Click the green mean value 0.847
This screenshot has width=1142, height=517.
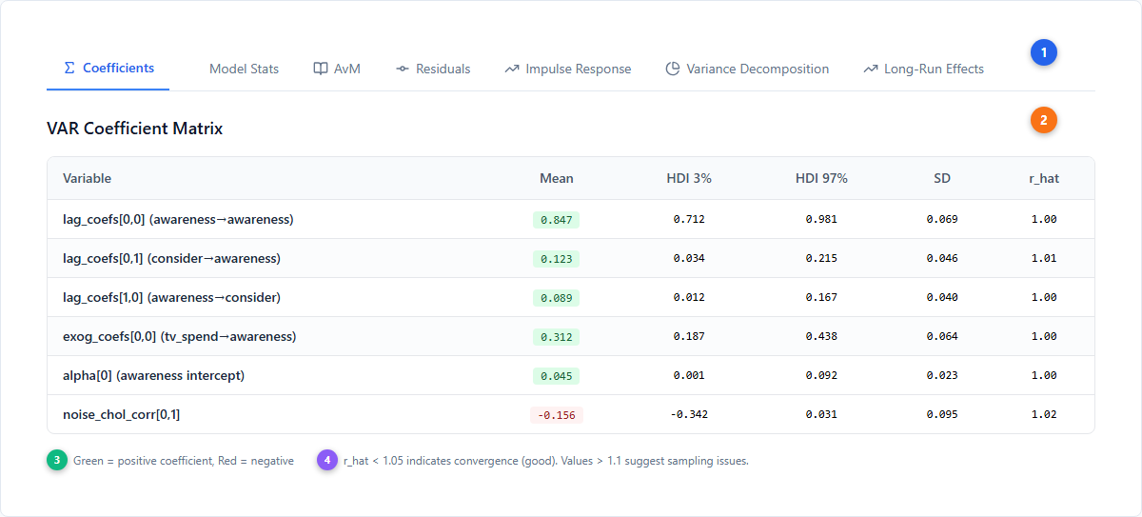[557, 220]
